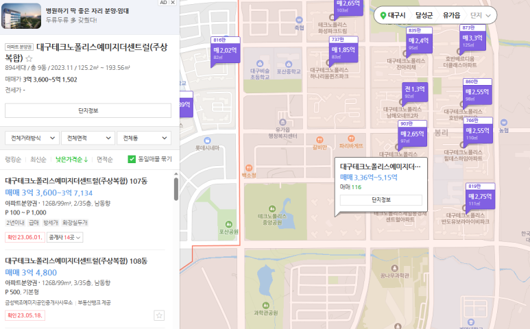This screenshot has width=530, height=329.
Task: Toggle the 동일매물 묶기 checkbox
Action: tap(132, 159)
